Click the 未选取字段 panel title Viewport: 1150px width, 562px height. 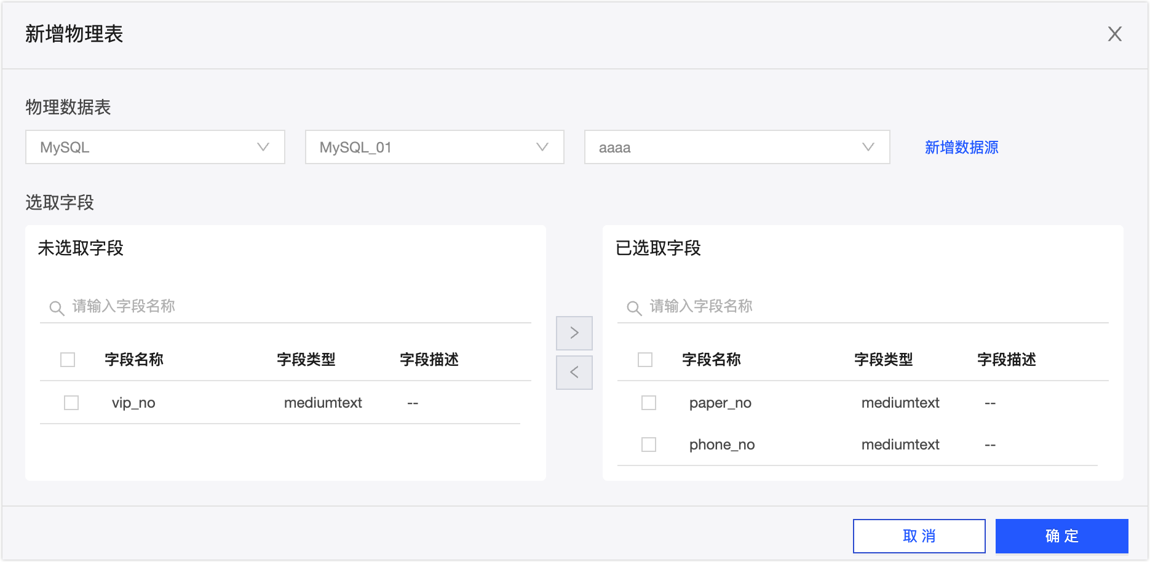pos(81,248)
